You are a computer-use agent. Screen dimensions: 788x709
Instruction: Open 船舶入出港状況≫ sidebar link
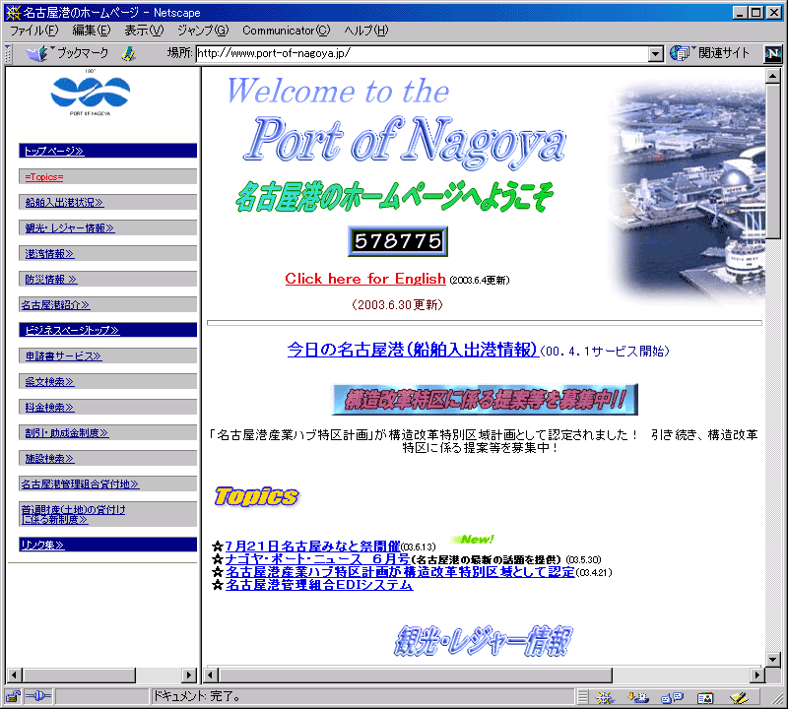tap(64, 203)
